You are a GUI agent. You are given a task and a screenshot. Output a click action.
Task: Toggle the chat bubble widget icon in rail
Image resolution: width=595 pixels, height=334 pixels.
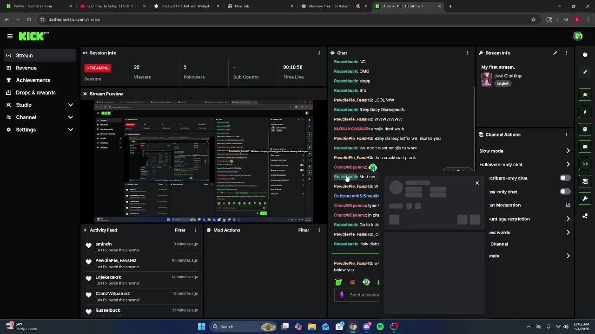[x=585, y=147]
